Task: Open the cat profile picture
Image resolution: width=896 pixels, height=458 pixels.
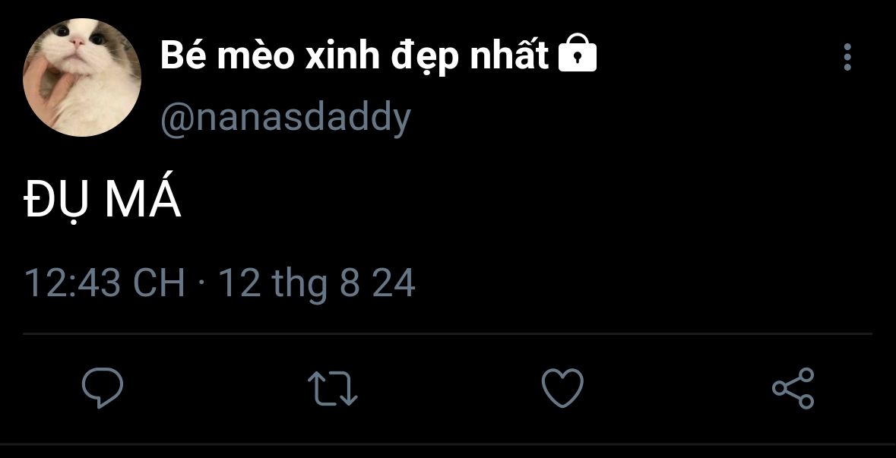Action: [82, 77]
